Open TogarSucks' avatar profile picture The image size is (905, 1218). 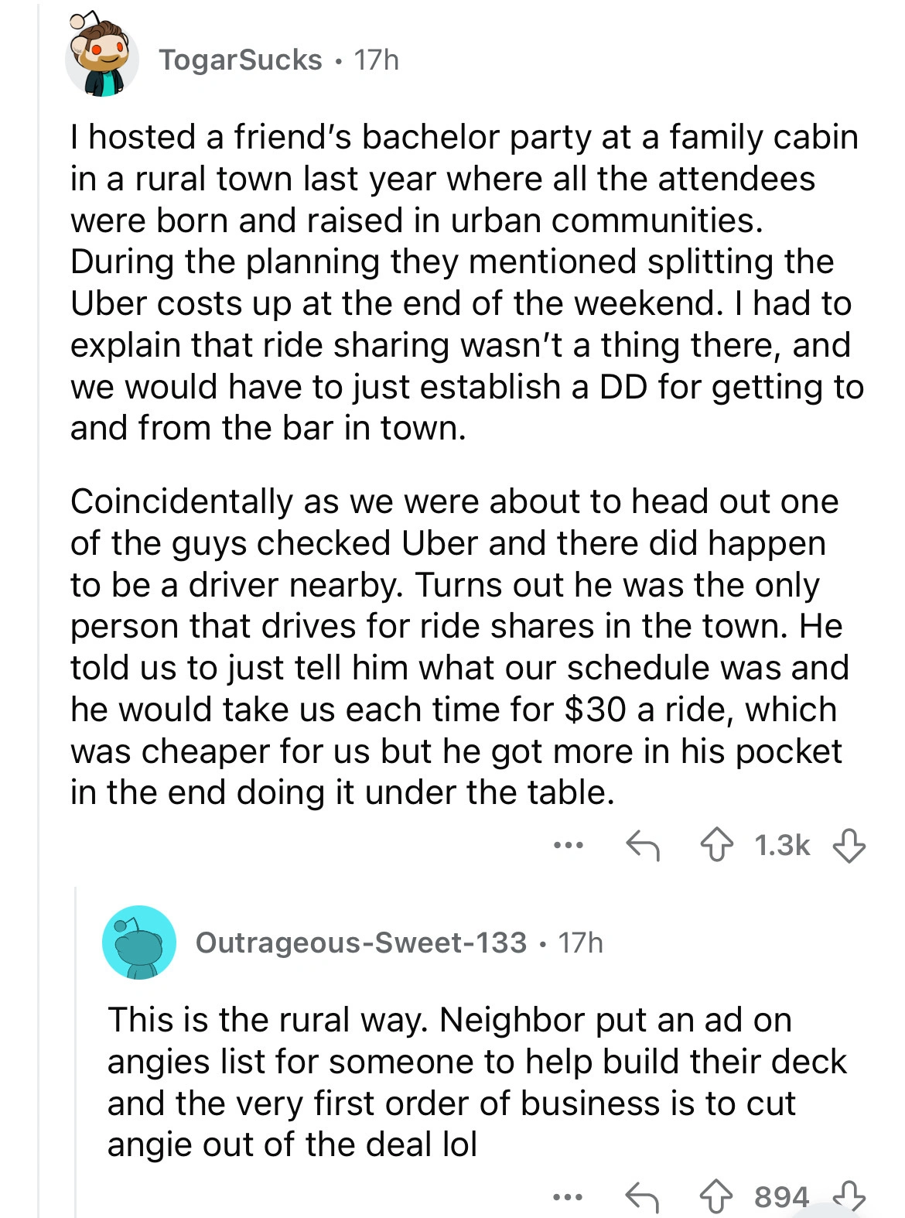[x=102, y=60]
